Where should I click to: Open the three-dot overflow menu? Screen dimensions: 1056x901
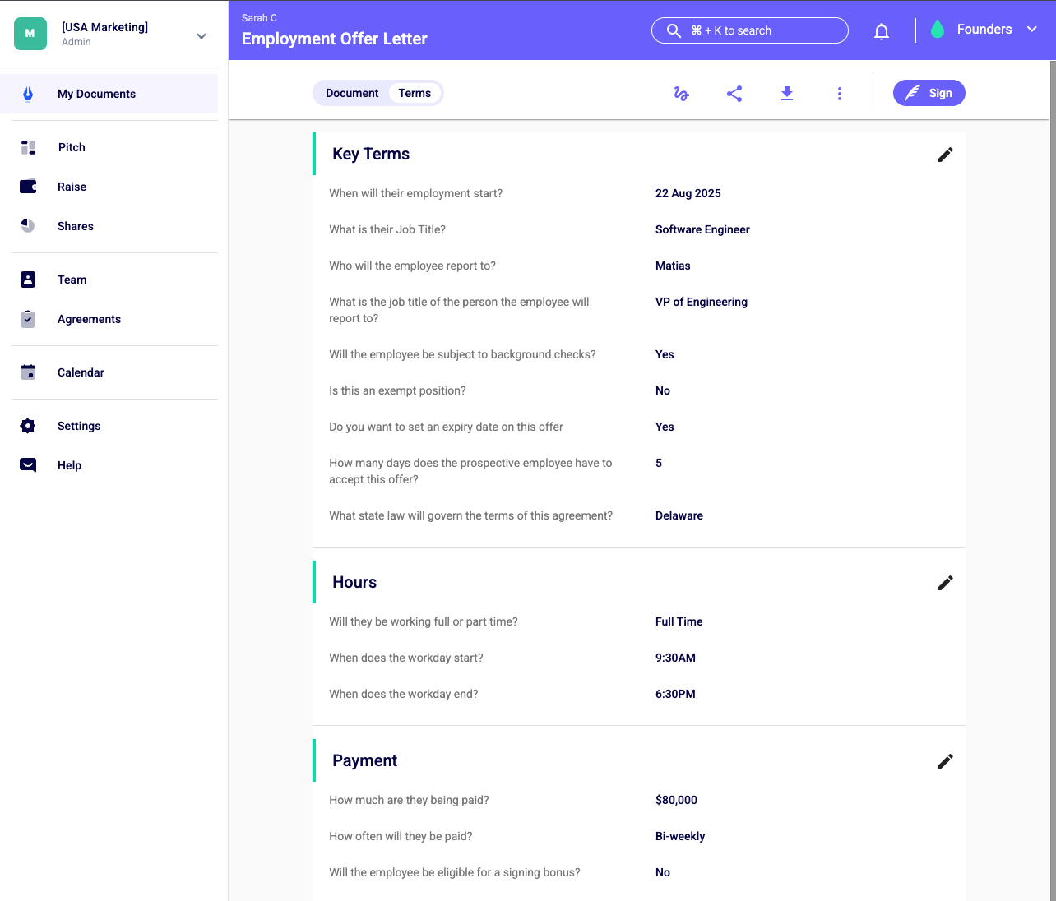[839, 93]
